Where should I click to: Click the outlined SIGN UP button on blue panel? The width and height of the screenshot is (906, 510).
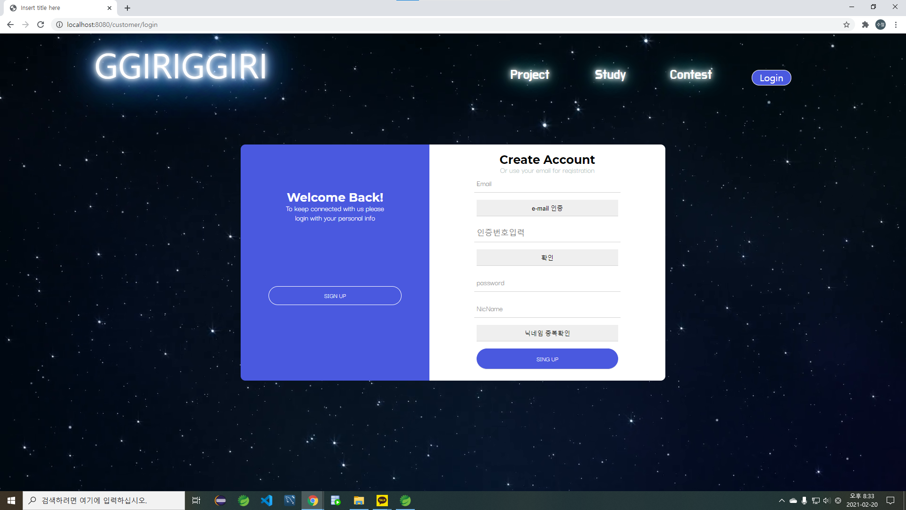(335, 296)
